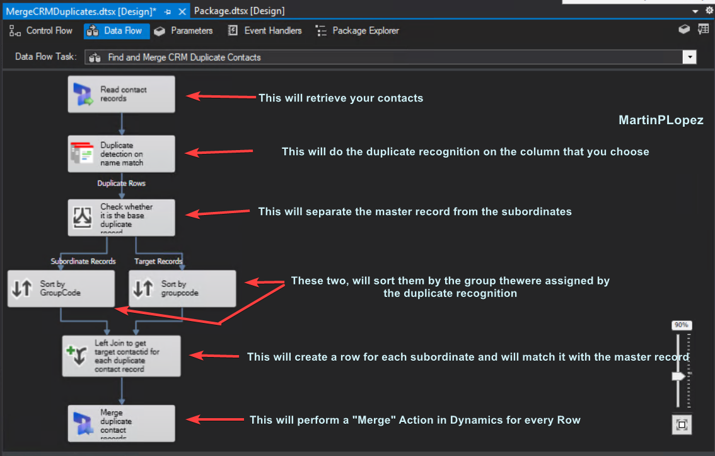Toggle the pin on MergeCRMDuplicates.dtsx tab
The width and height of the screenshot is (715, 456).
tap(168, 11)
